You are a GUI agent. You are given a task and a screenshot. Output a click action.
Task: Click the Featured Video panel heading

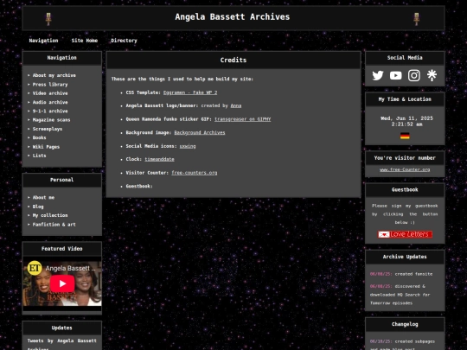[x=62, y=249]
